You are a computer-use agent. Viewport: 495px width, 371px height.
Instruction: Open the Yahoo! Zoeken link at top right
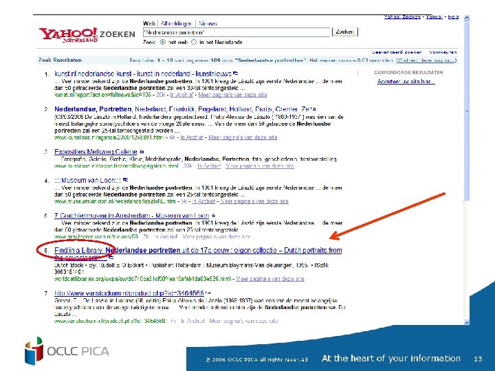point(402,16)
